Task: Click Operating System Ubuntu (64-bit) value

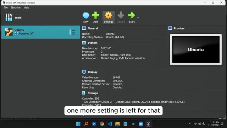Action: (x=115, y=37)
